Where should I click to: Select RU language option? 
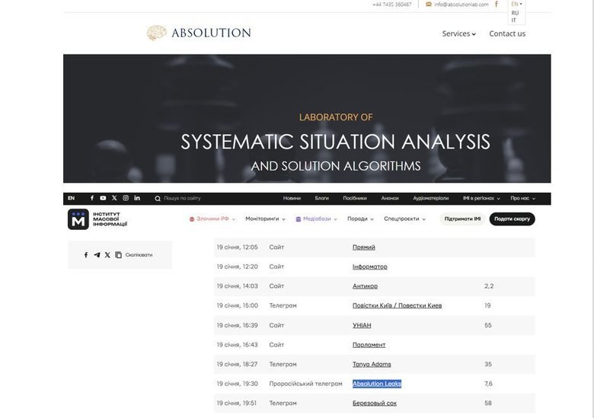click(x=515, y=13)
